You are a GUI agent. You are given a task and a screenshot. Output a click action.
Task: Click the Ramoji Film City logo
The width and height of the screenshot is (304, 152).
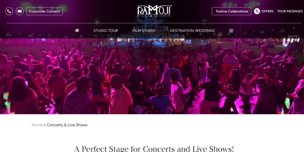pos(154,11)
